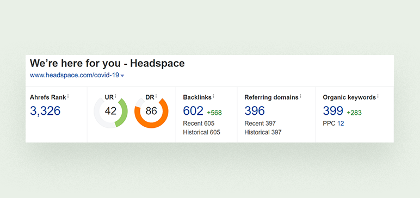The image size is (420, 198).
Task: Open the www.headspace.com/covid-19 URL link
Action: pyautogui.click(x=74, y=75)
